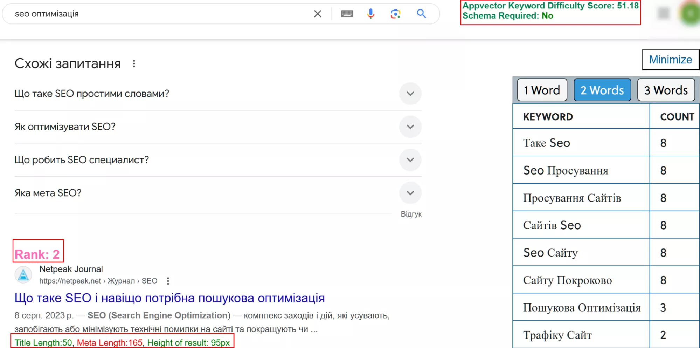This screenshot has width=700, height=348.
Task: Open the on-screen keyboard icon
Action: [x=347, y=14]
